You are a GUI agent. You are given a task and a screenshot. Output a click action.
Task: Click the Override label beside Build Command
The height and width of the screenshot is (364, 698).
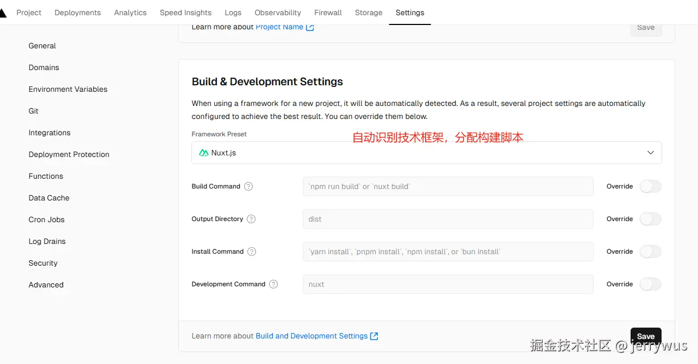click(x=620, y=186)
